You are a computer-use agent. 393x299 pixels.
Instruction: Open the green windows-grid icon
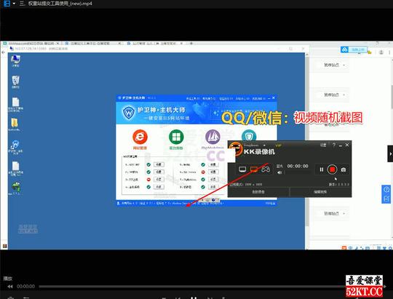176,137
